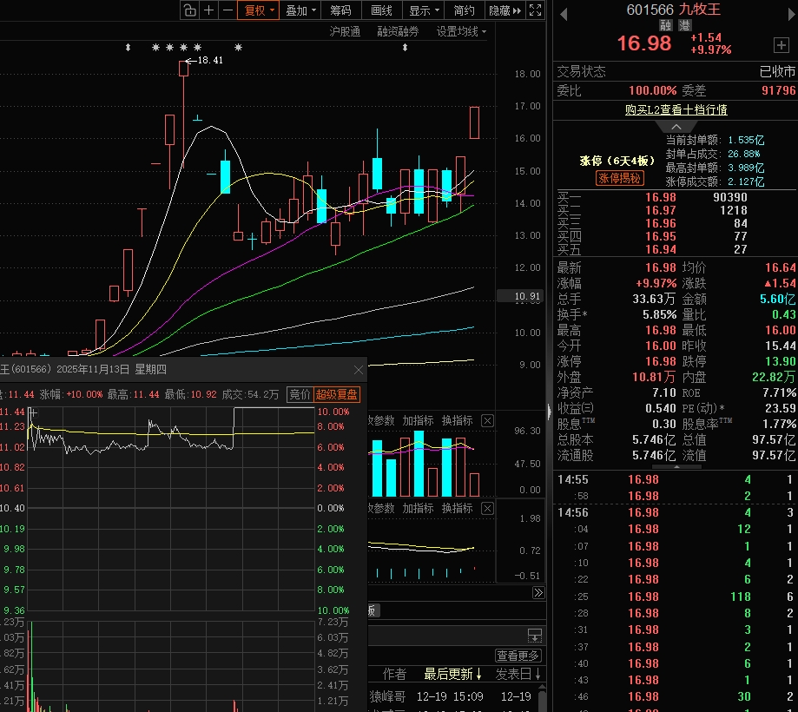Switch to 简约 simple view
The width and height of the screenshot is (798, 712).
[x=464, y=10]
